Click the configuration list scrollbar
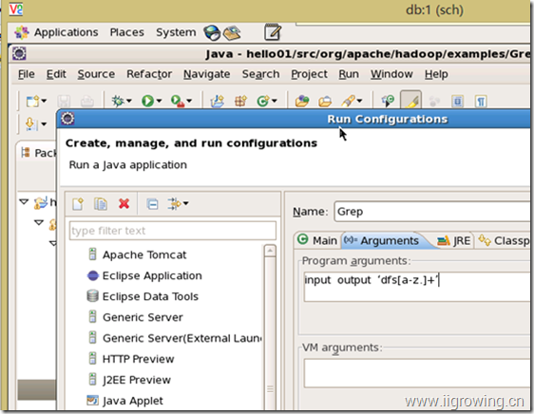Image resolution: width=534 pixels, height=414 pixels. click(x=270, y=327)
